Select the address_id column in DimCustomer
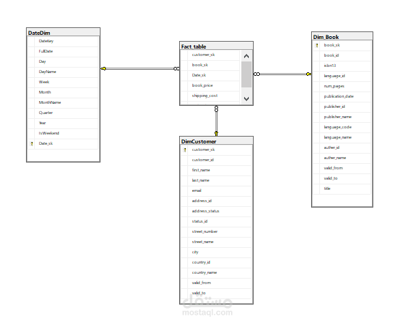Viewport: 415px width, 323px height. [x=216, y=201]
